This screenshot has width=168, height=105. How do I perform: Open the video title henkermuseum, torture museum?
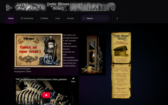(44, 80)
